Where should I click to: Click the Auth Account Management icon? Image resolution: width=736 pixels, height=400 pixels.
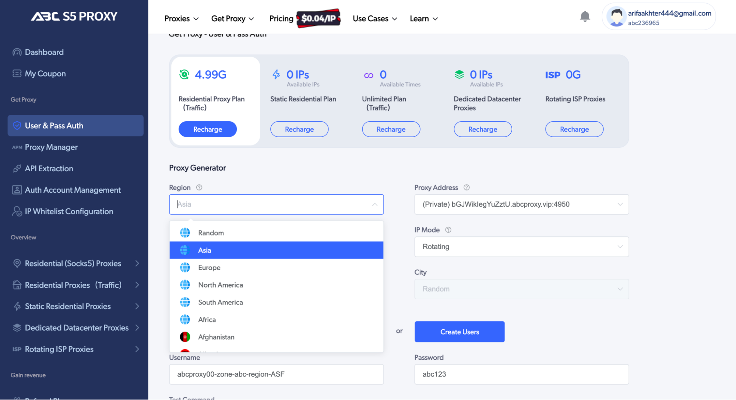click(x=17, y=190)
